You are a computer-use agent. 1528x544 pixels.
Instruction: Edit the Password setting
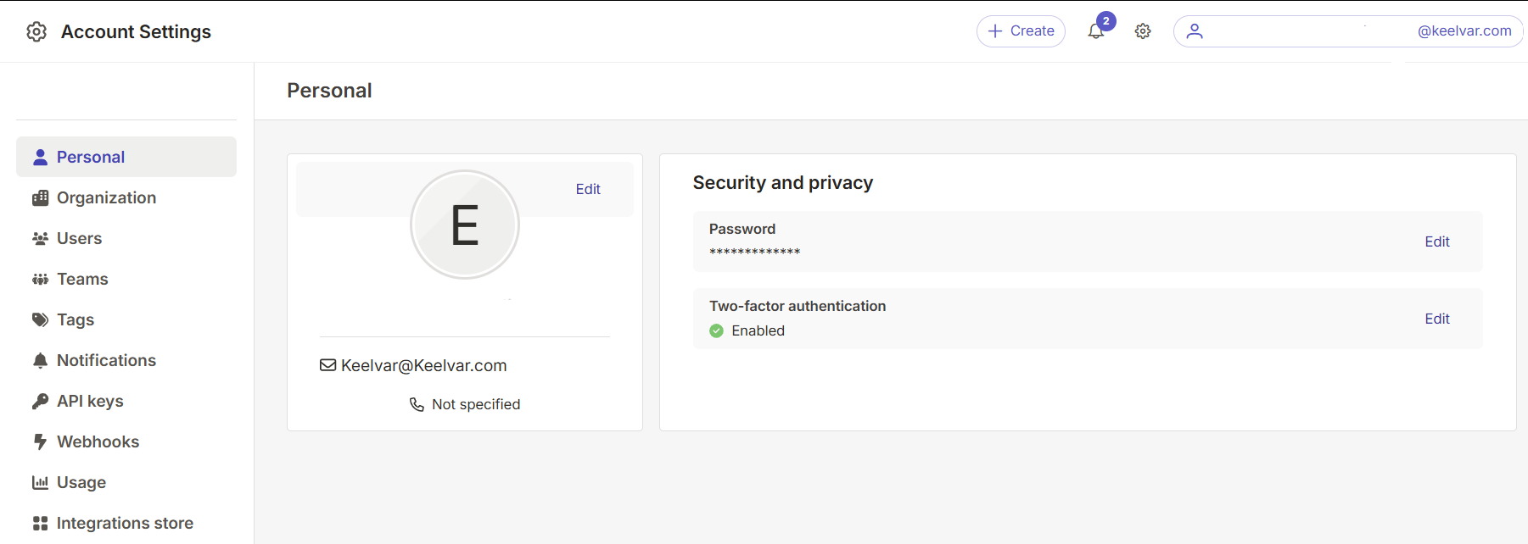(x=1436, y=241)
